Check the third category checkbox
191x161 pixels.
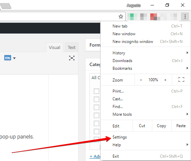coord(97,107)
